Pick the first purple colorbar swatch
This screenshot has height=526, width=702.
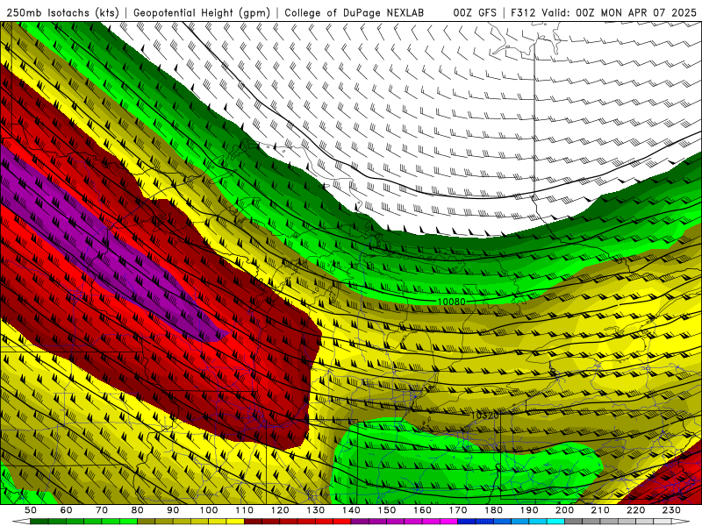360,520
